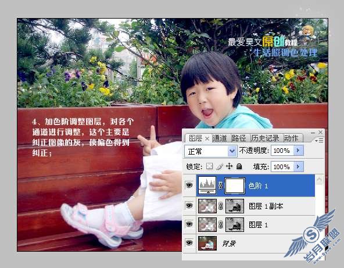Click the 图层 1 mask thumbnail
Screen dimensions: 344x268
tap(235, 224)
